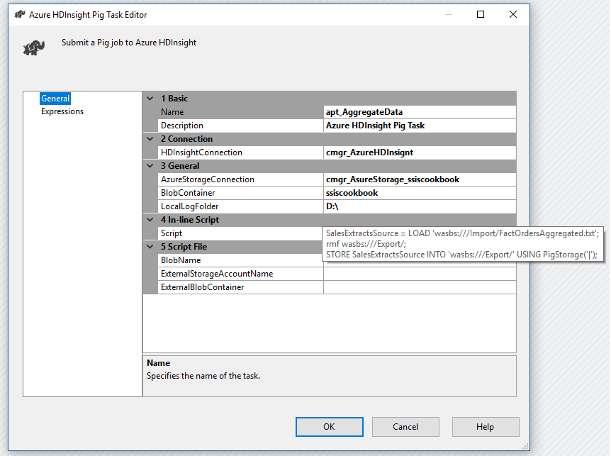Open the Expressions page
The image size is (611, 456).
click(x=62, y=111)
